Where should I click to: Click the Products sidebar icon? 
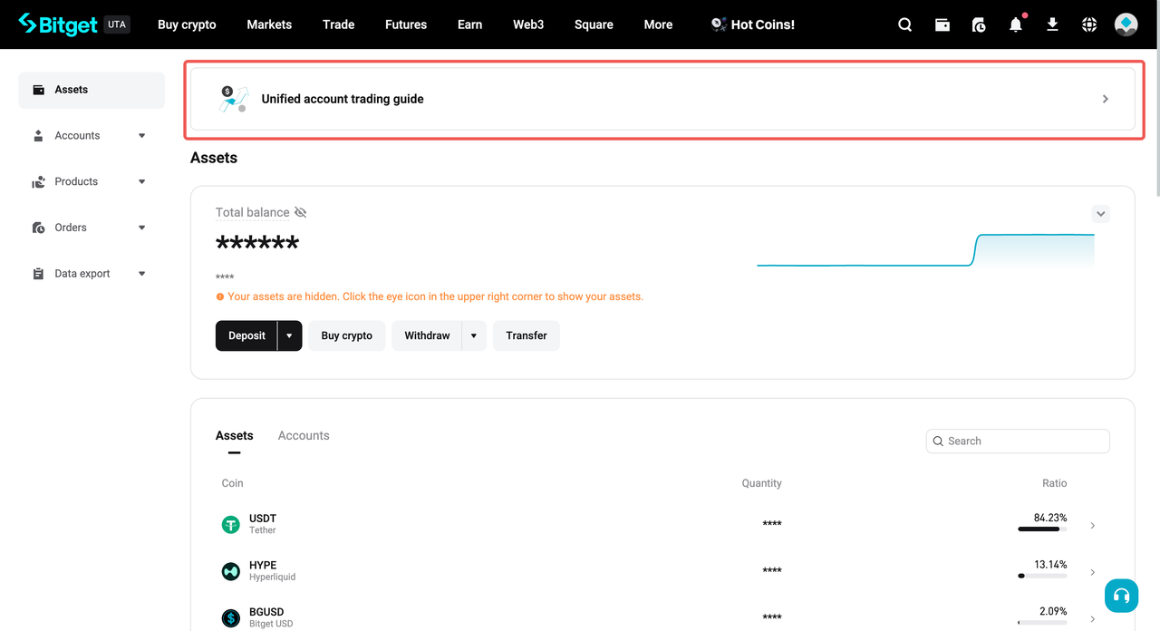(x=38, y=182)
